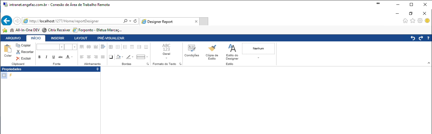Switch to the LAYOUT tab
Viewport: 432px width, 134px height.
(81, 38)
